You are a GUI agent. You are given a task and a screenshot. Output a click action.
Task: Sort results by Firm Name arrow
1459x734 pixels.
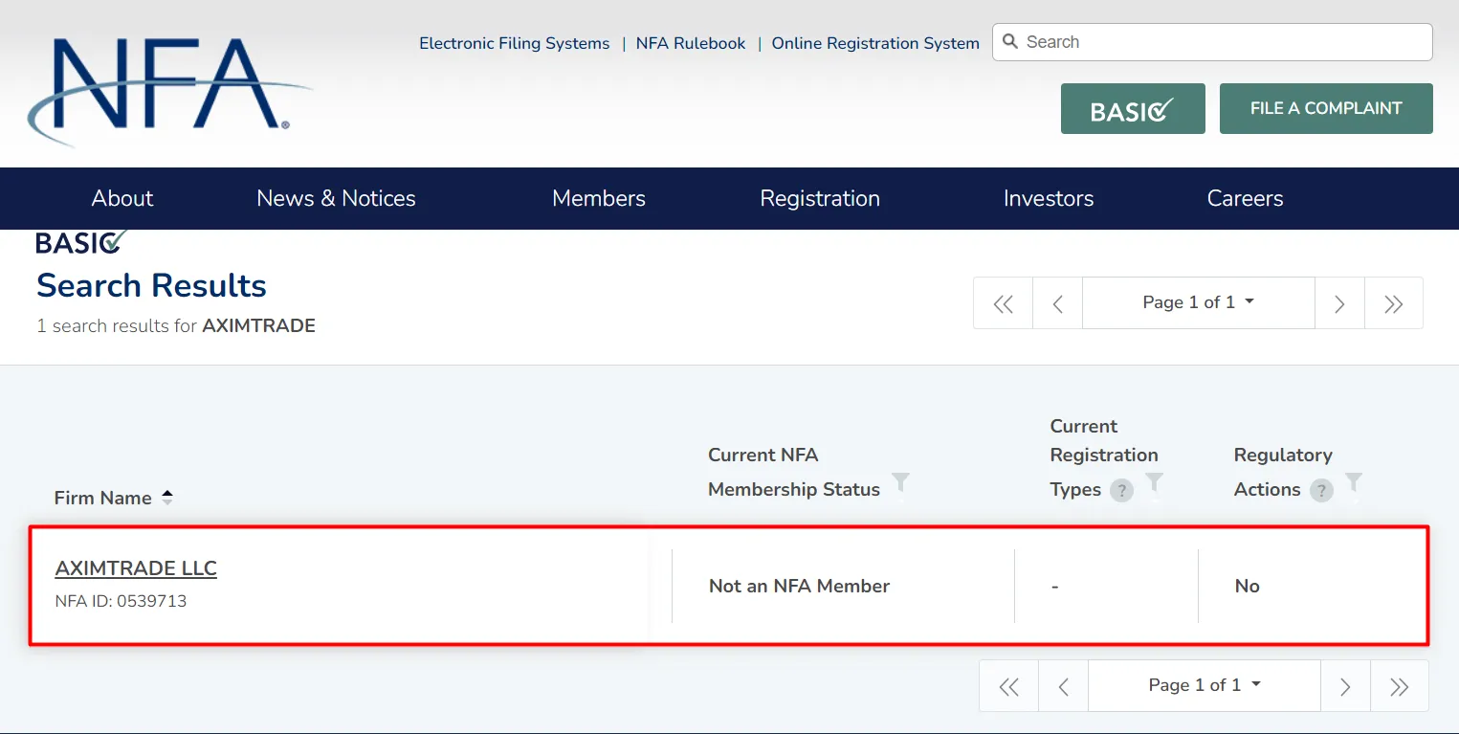[x=167, y=498]
